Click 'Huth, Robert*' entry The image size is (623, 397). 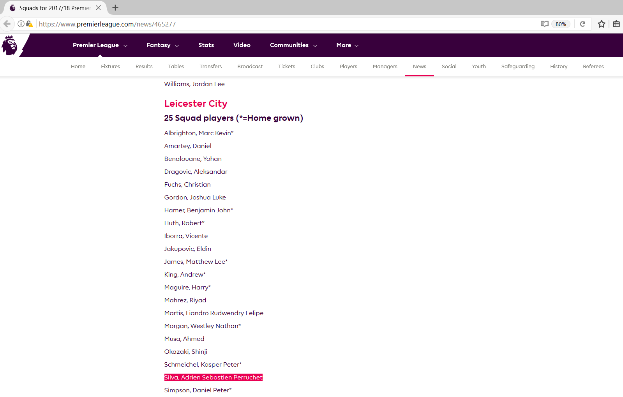184,223
